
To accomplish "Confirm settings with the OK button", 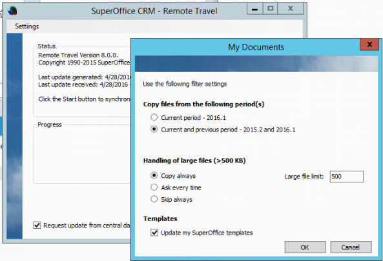I will tap(305, 247).
